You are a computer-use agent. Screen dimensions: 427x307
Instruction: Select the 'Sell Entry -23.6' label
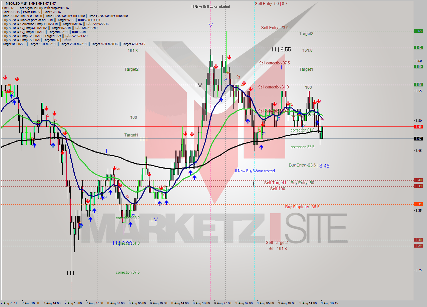pyautogui.click(x=275, y=28)
